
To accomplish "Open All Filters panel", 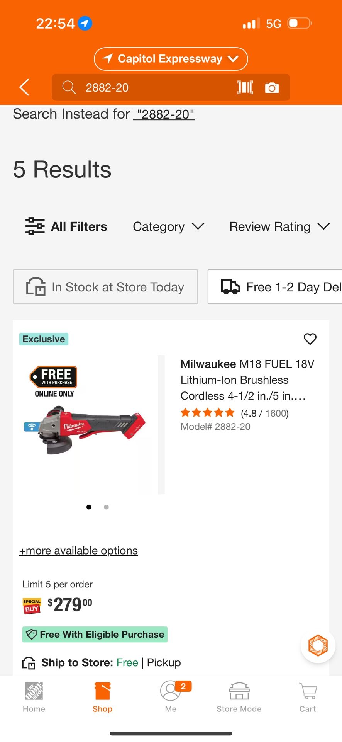I will click(66, 226).
